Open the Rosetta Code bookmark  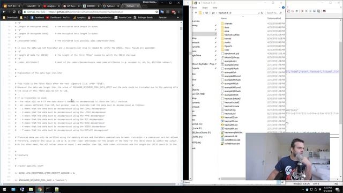(123, 18)
